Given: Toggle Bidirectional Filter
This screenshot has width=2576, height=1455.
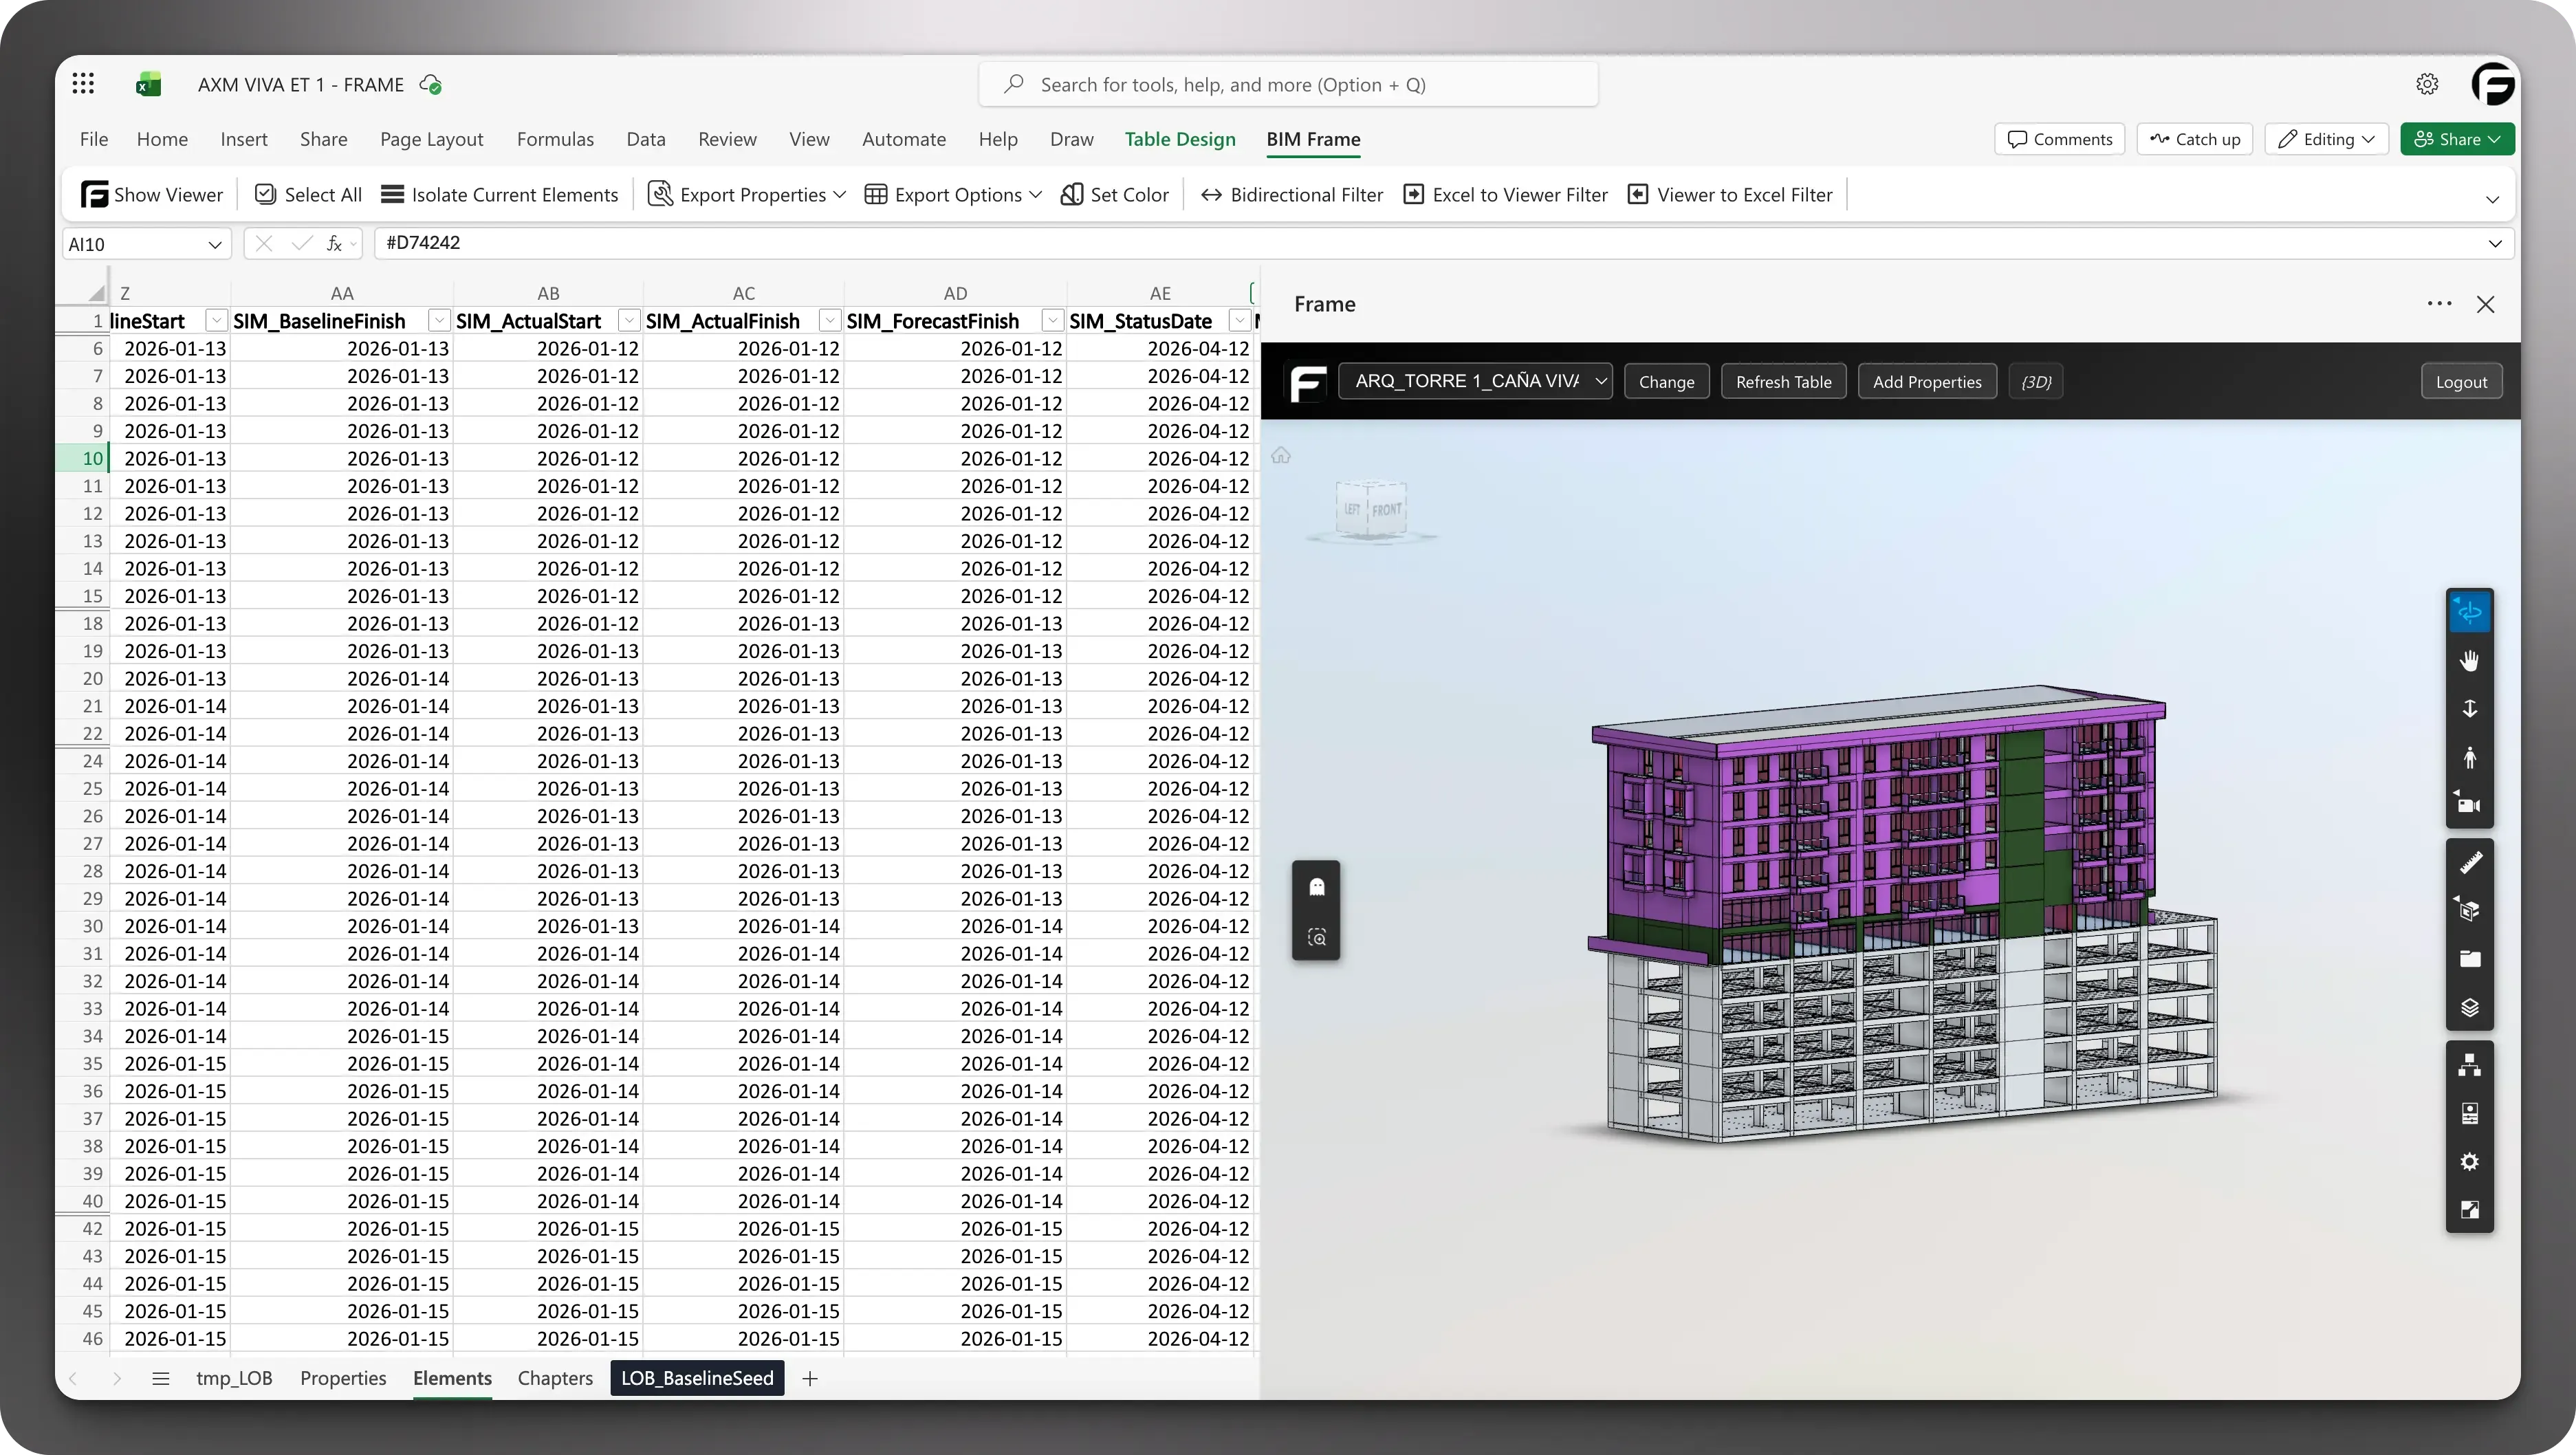Looking at the screenshot, I should (1291, 195).
